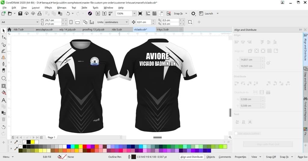Click the Objects docker button
308x161 pixels.
point(211,157)
